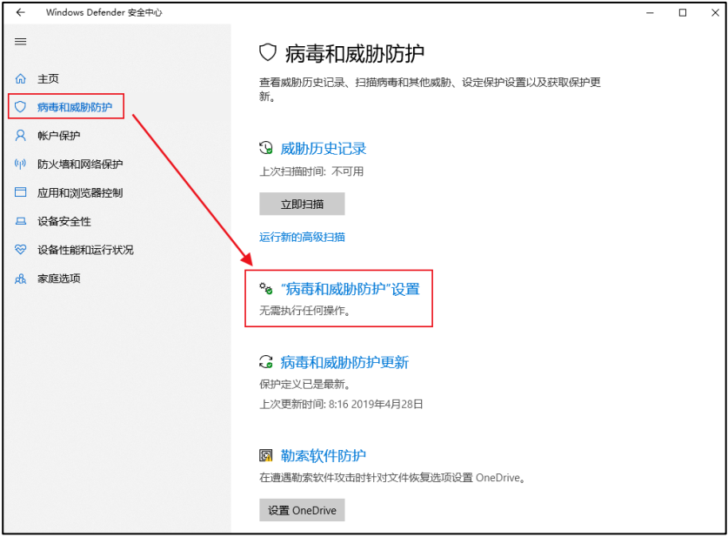
Task: Select the 家庭选项 family icon
Action: click(x=21, y=279)
